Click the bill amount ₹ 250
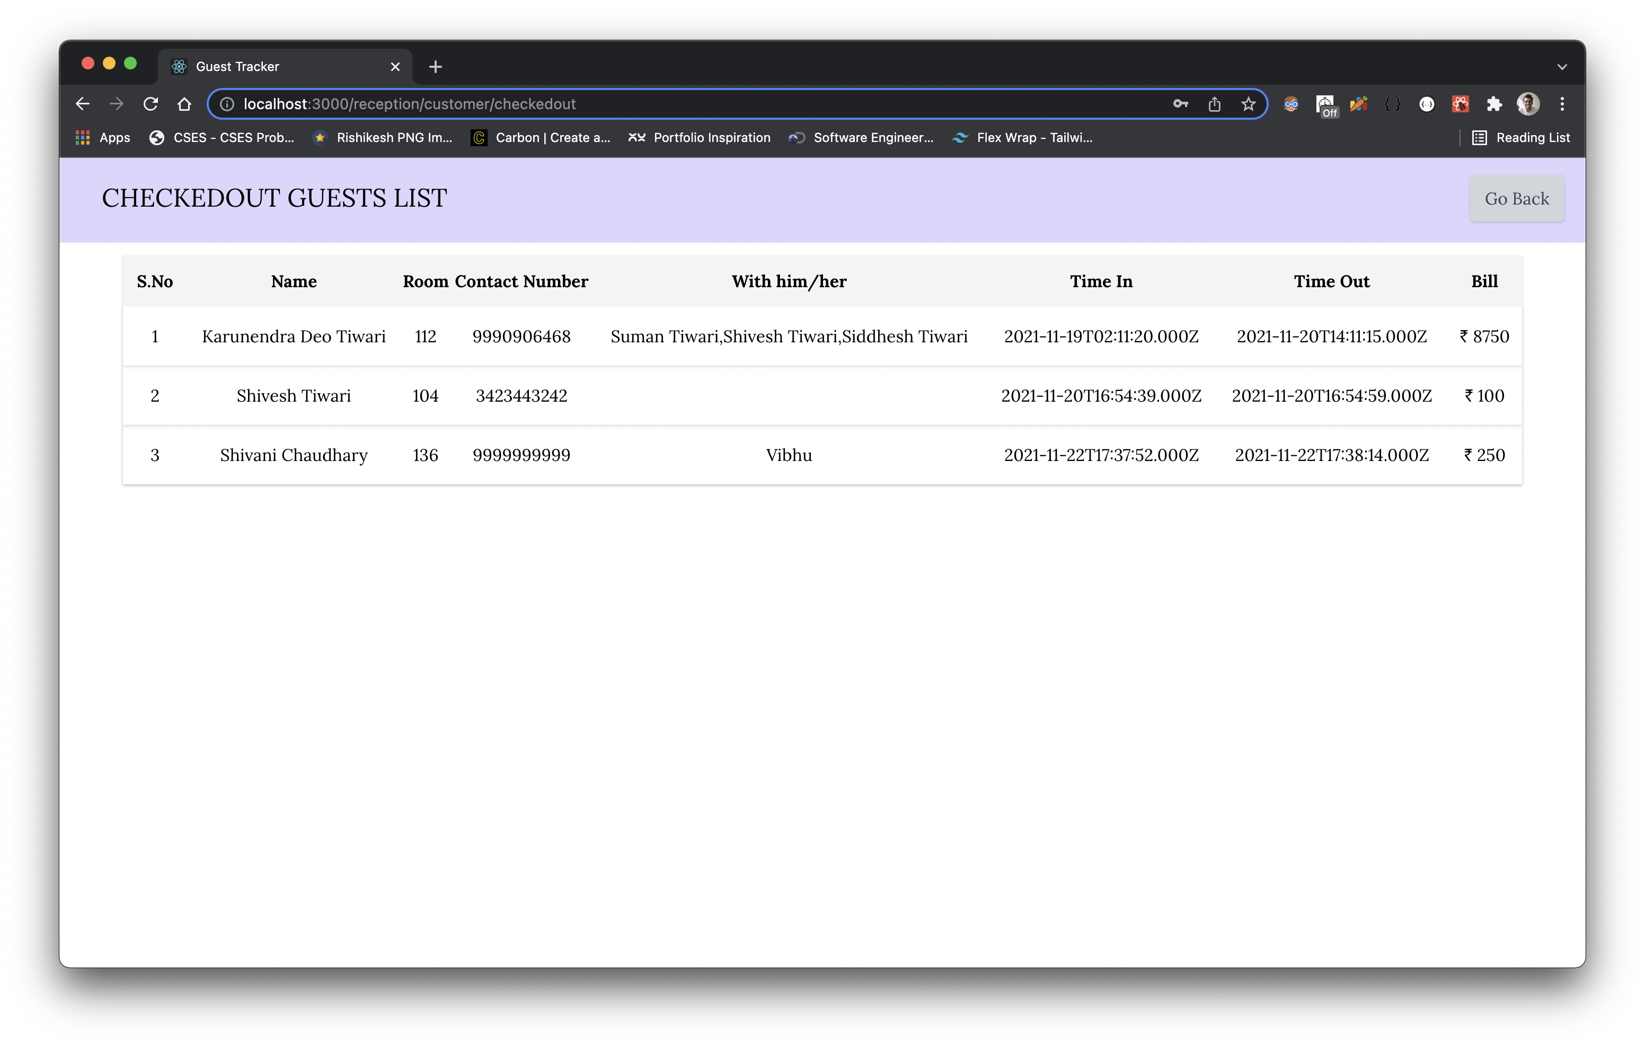This screenshot has width=1645, height=1046. click(x=1484, y=455)
